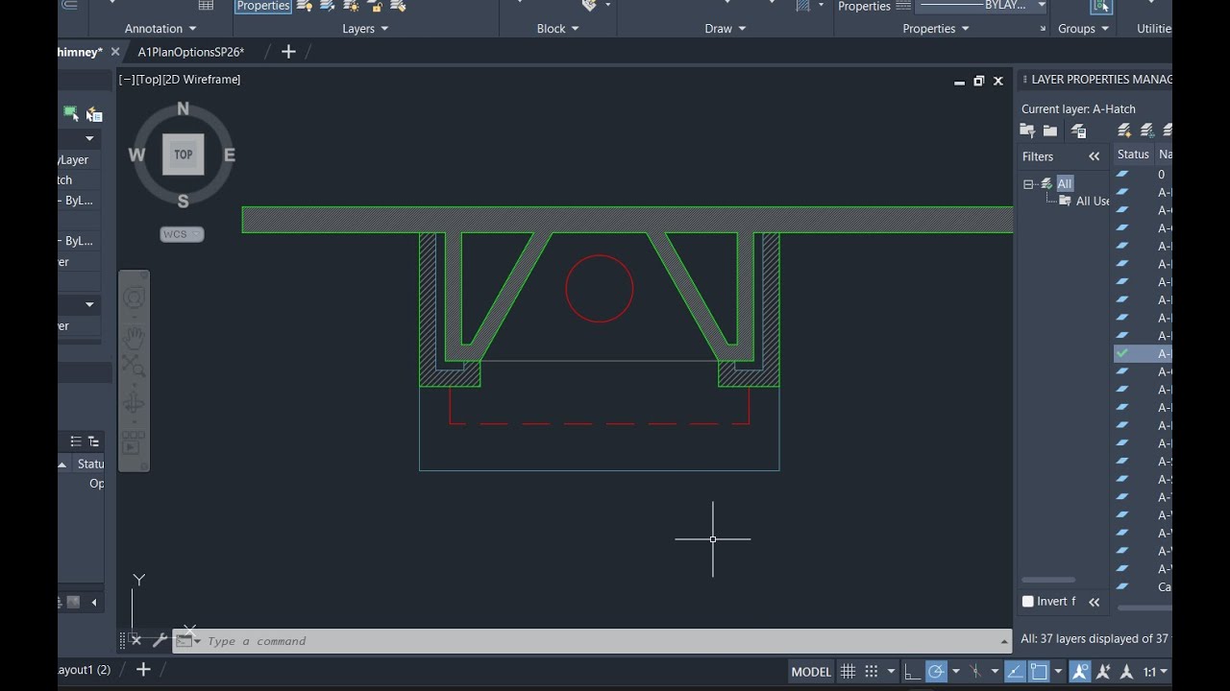This screenshot has width=1230, height=691.
Task: Click the Orbit tool in the navigation bar
Action: (x=134, y=404)
